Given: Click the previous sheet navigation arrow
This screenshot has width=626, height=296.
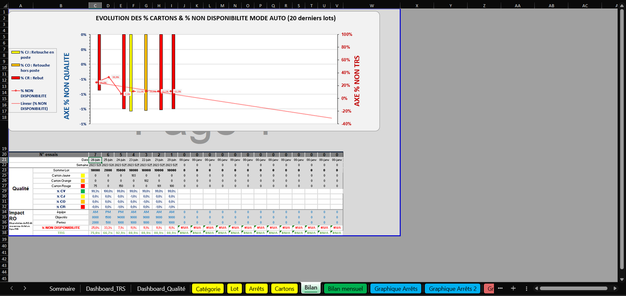Looking at the screenshot, I should (x=12, y=288).
